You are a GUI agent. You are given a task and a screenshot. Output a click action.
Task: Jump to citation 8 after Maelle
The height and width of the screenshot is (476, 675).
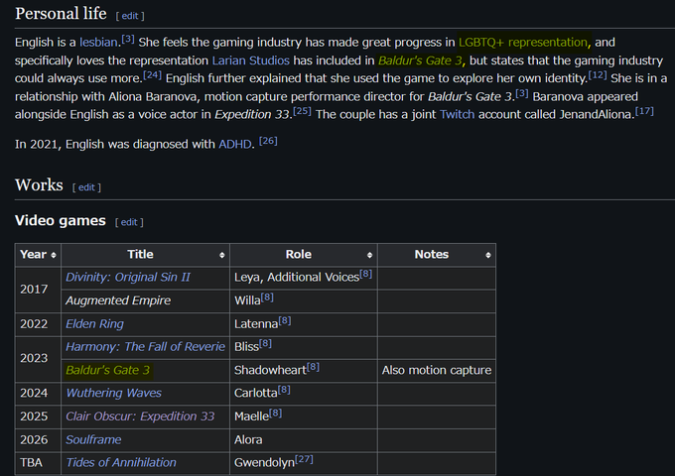pyautogui.click(x=276, y=413)
